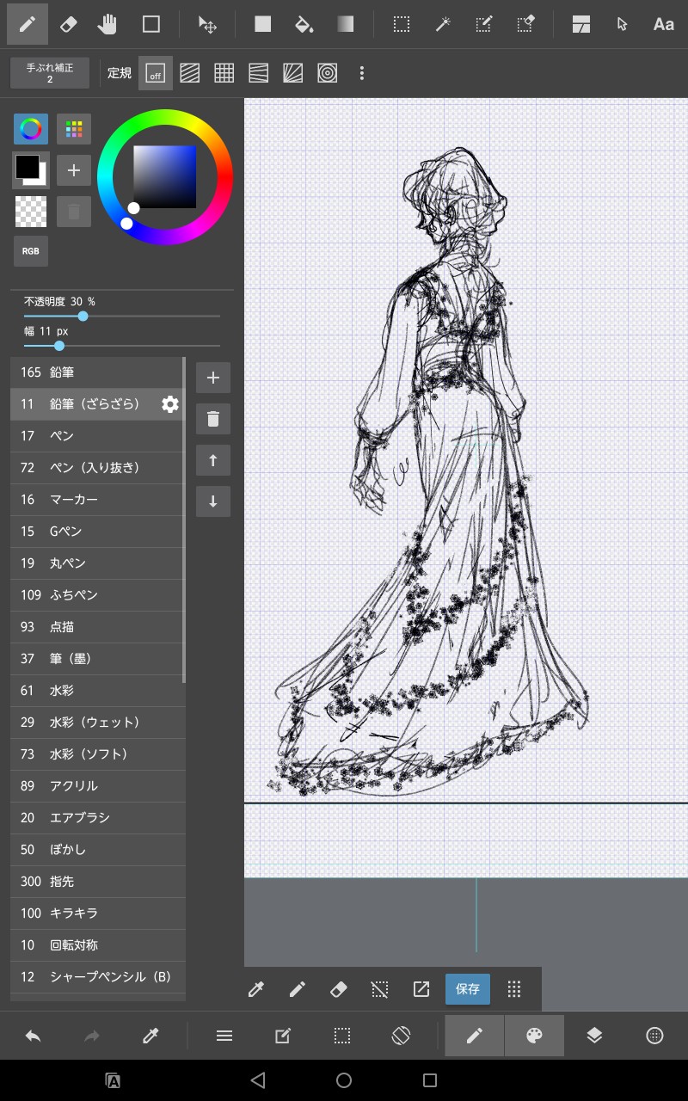This screenshot has width=688, height=1101.
Task: Open the grid dots shortcut menu
Action: (514, 989)
